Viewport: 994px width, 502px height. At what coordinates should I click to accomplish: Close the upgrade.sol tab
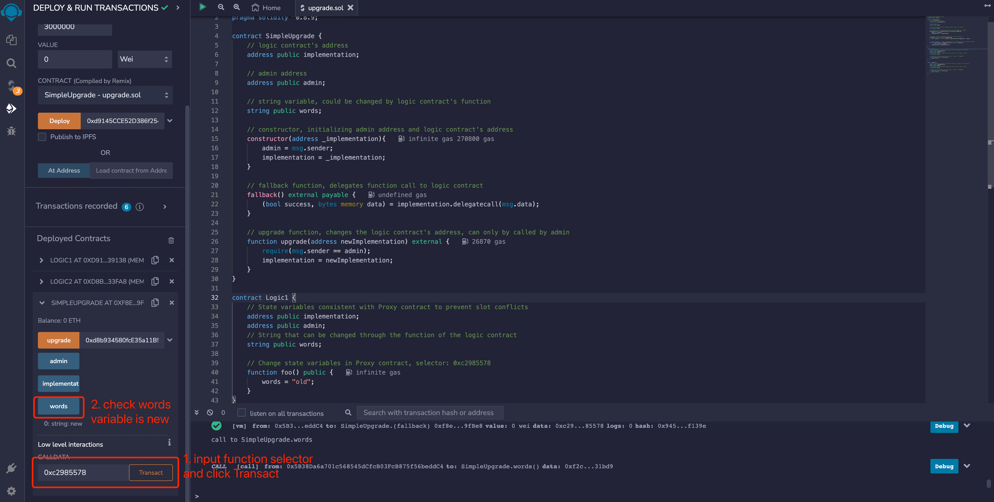pyautogui.click(x=350, y=8)
